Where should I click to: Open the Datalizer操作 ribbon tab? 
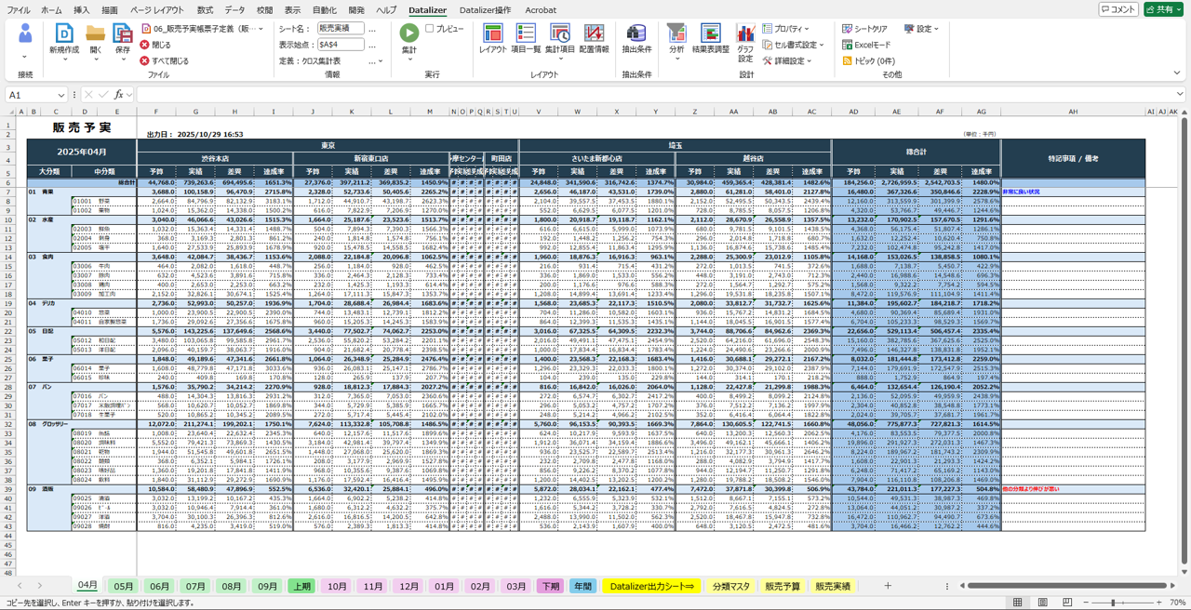pyautogui.click(x=485, y=10)
